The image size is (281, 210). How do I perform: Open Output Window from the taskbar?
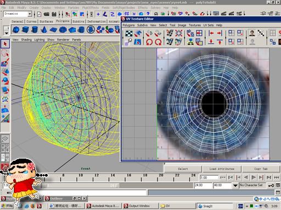point(140,206)
